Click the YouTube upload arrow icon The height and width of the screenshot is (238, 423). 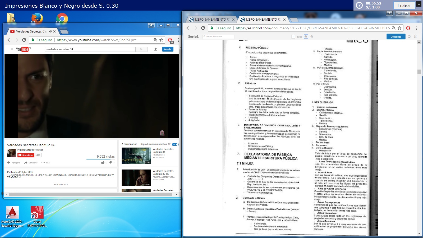click(x=156, y=49)
